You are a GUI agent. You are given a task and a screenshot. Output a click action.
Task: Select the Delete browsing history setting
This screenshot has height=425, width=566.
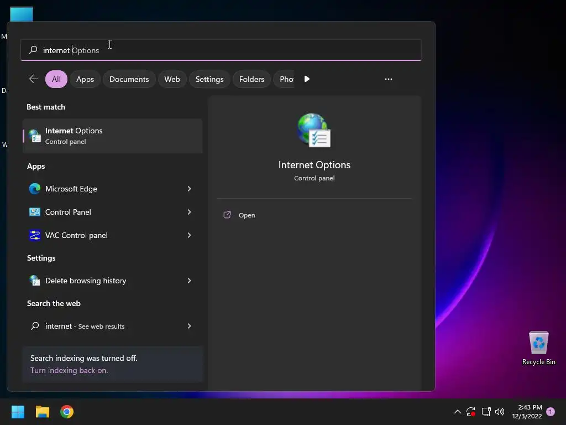click(112, 281)
